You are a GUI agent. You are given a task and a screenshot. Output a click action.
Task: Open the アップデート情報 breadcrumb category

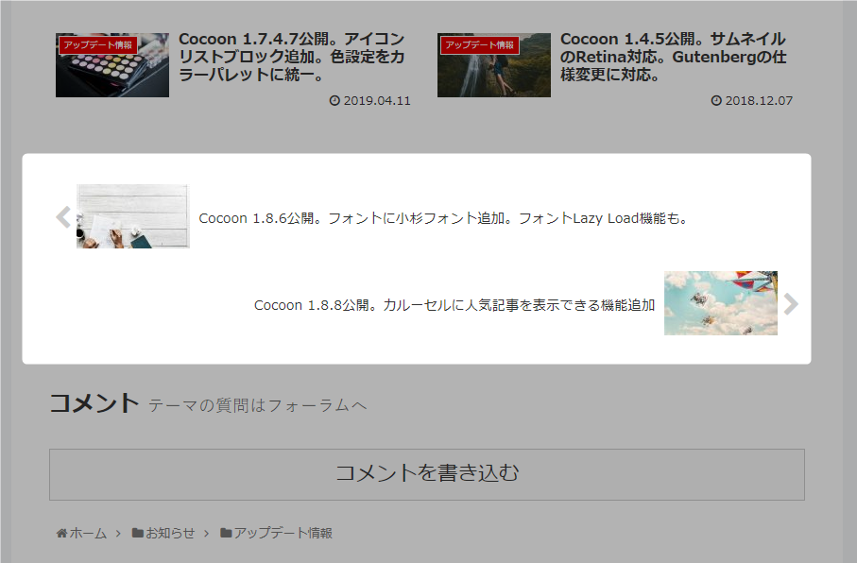point(283,533)
